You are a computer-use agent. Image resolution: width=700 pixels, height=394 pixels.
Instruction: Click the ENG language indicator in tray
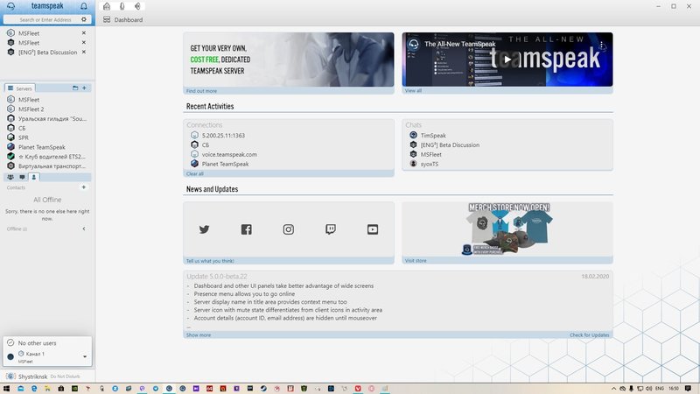660,389
